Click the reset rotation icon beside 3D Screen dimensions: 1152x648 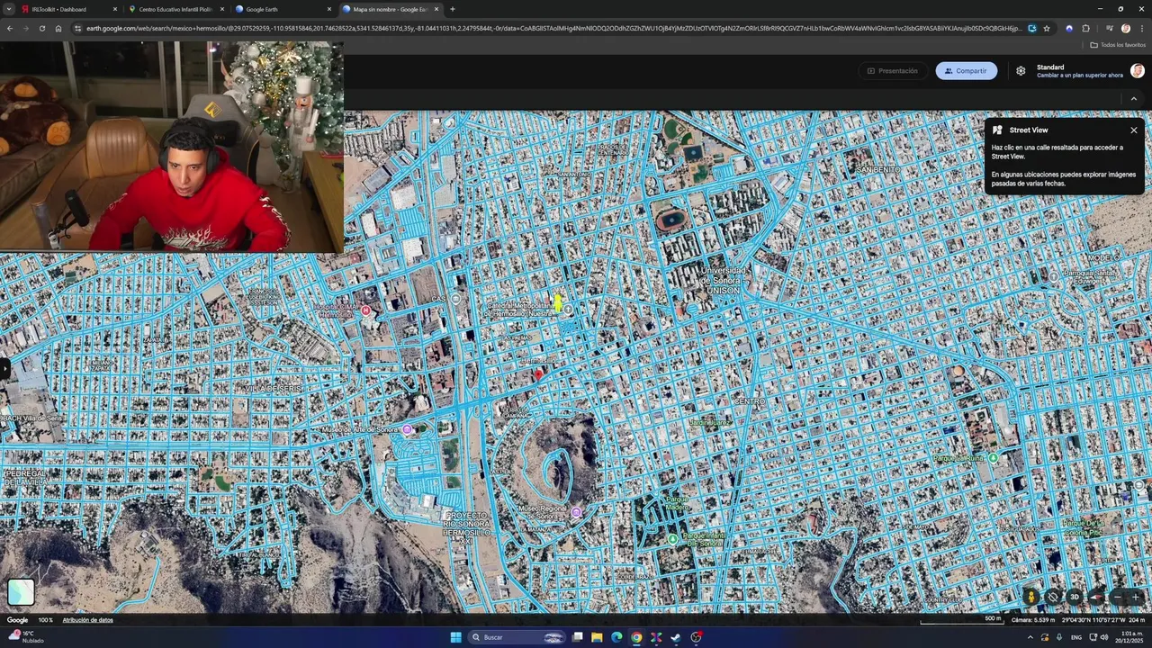(x=1052, y=597)
